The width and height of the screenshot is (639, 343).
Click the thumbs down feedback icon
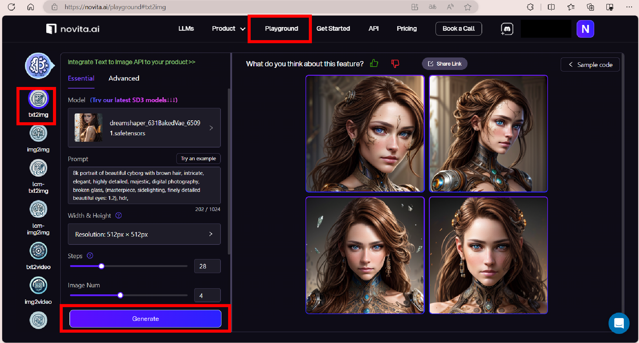tap(395, 63)
